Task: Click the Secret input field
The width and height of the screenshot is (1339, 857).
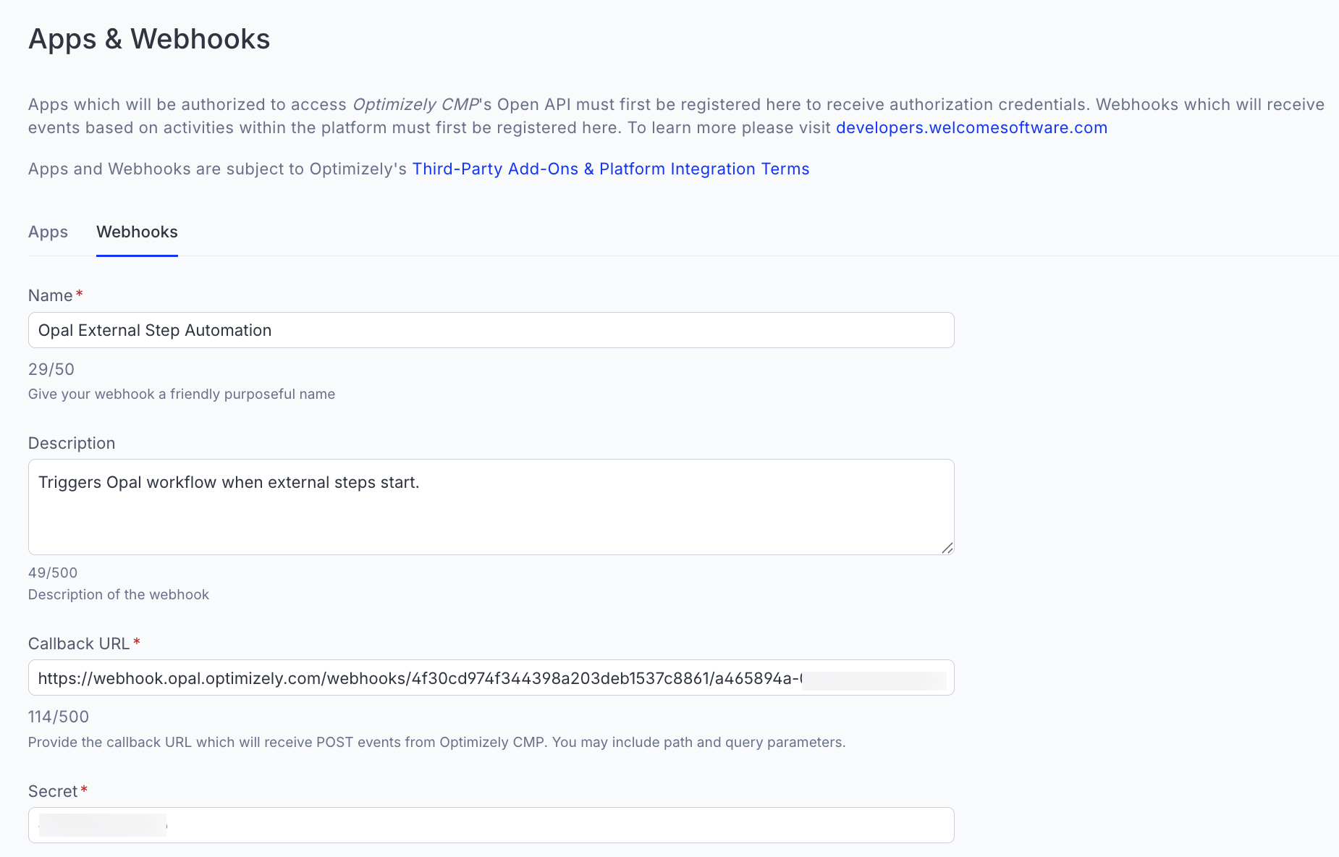Action: tap(491, 824)
